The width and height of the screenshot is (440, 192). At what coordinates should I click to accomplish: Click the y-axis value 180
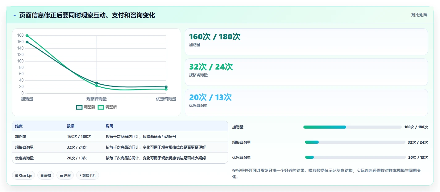coord(20,35)
